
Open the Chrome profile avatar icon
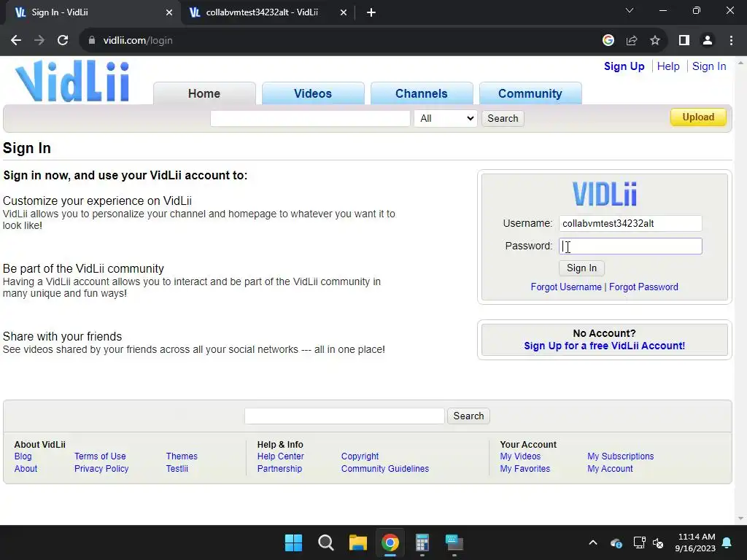coord(708,41)
